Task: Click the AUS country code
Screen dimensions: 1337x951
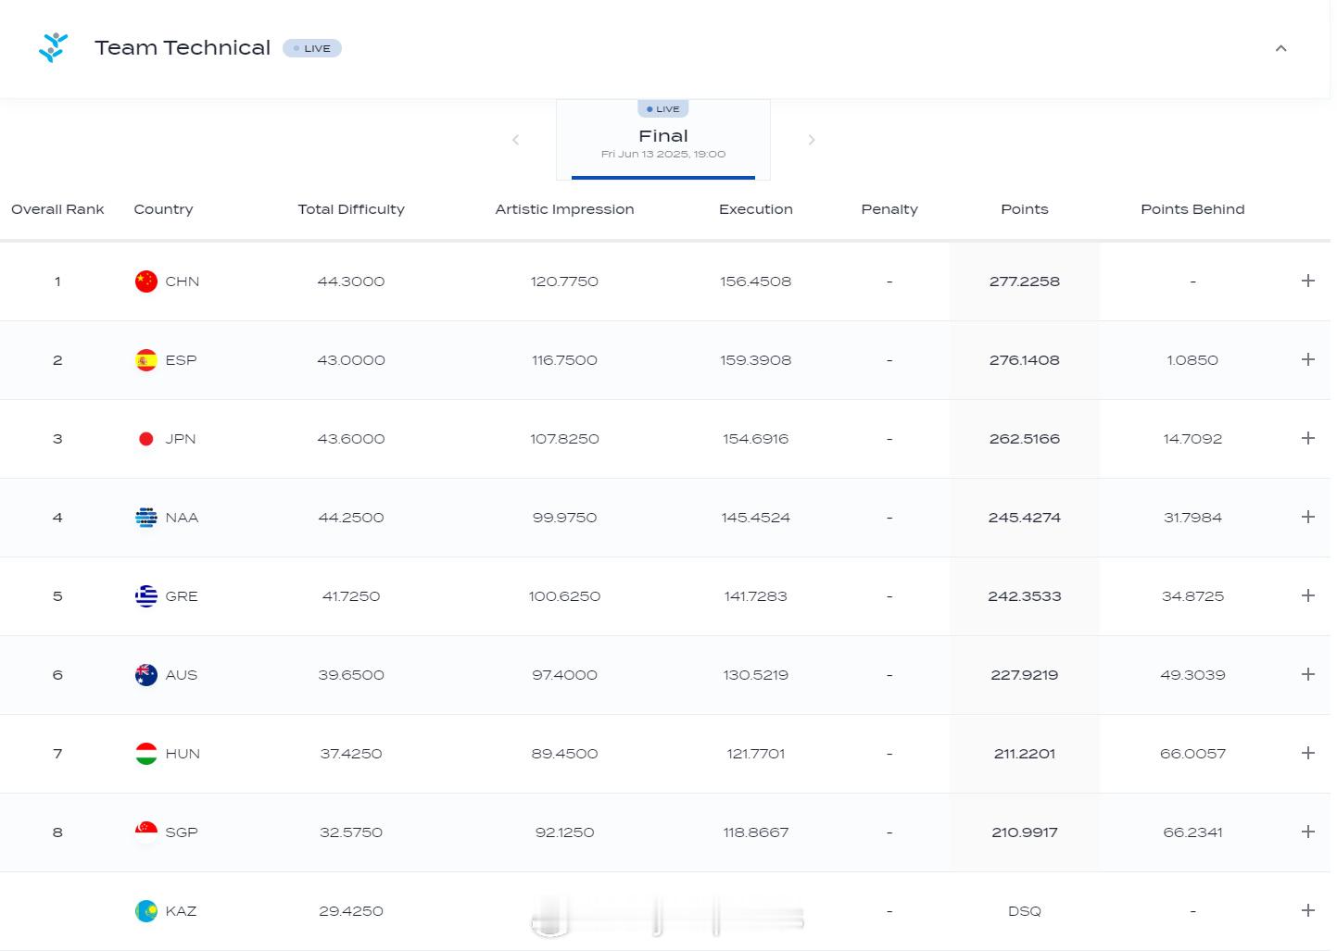Action: tap(182, 675)
